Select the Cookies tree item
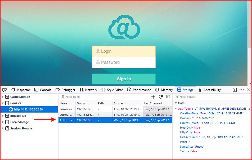 pyautogui.click(x=16, y=103)
